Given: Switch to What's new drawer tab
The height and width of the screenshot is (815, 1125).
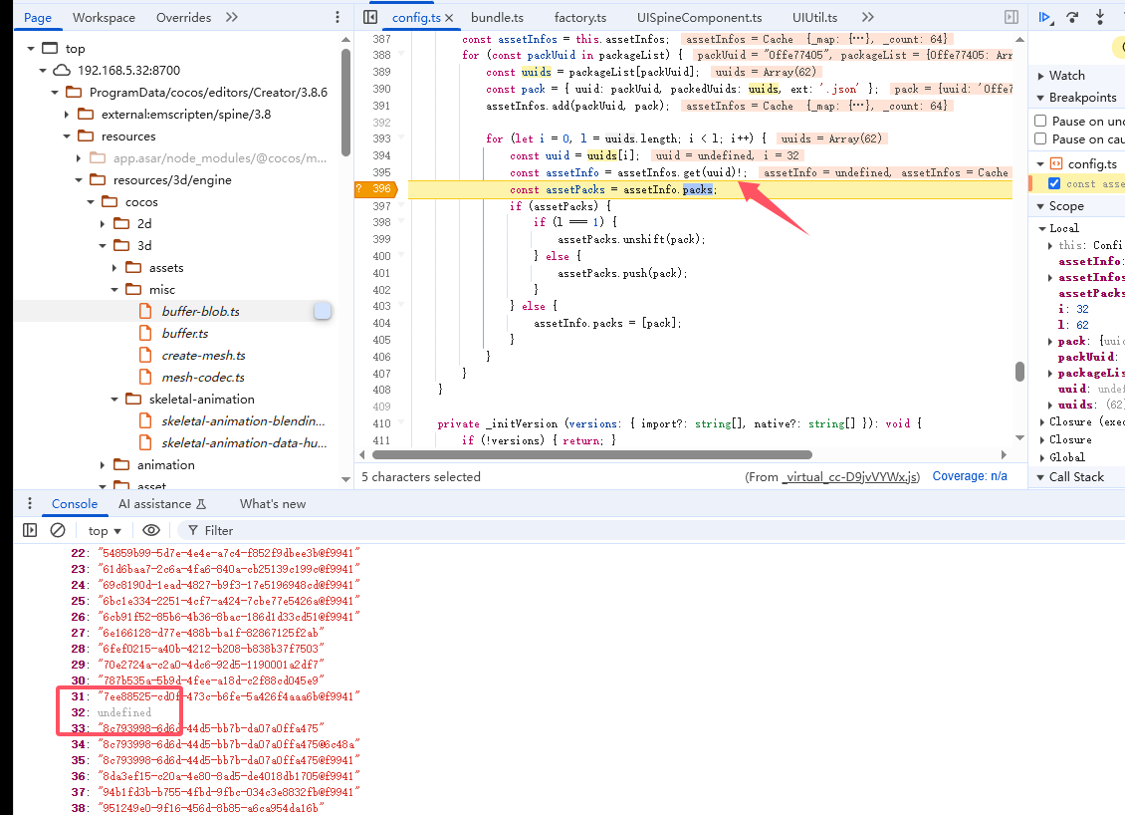Looking at the screenshot, I should (273, 504).
